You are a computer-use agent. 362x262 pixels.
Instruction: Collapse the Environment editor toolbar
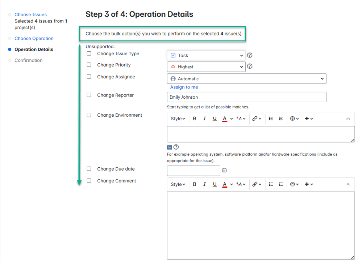[x=348, y=119]
